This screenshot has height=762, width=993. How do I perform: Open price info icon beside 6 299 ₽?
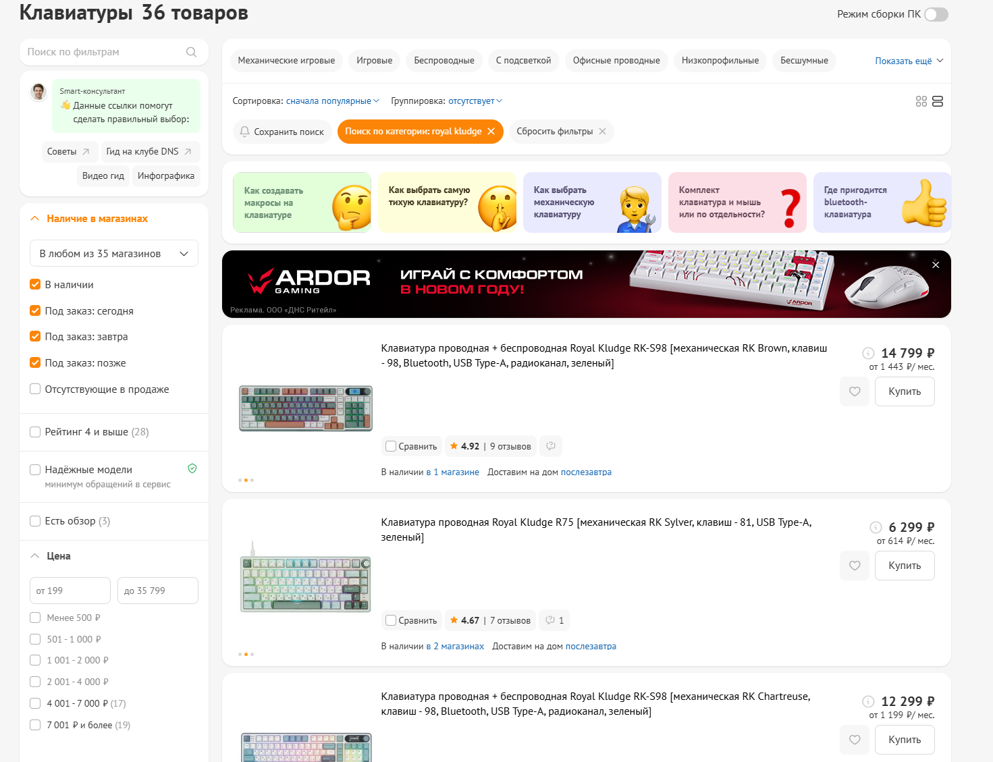[x=876, y=527]
